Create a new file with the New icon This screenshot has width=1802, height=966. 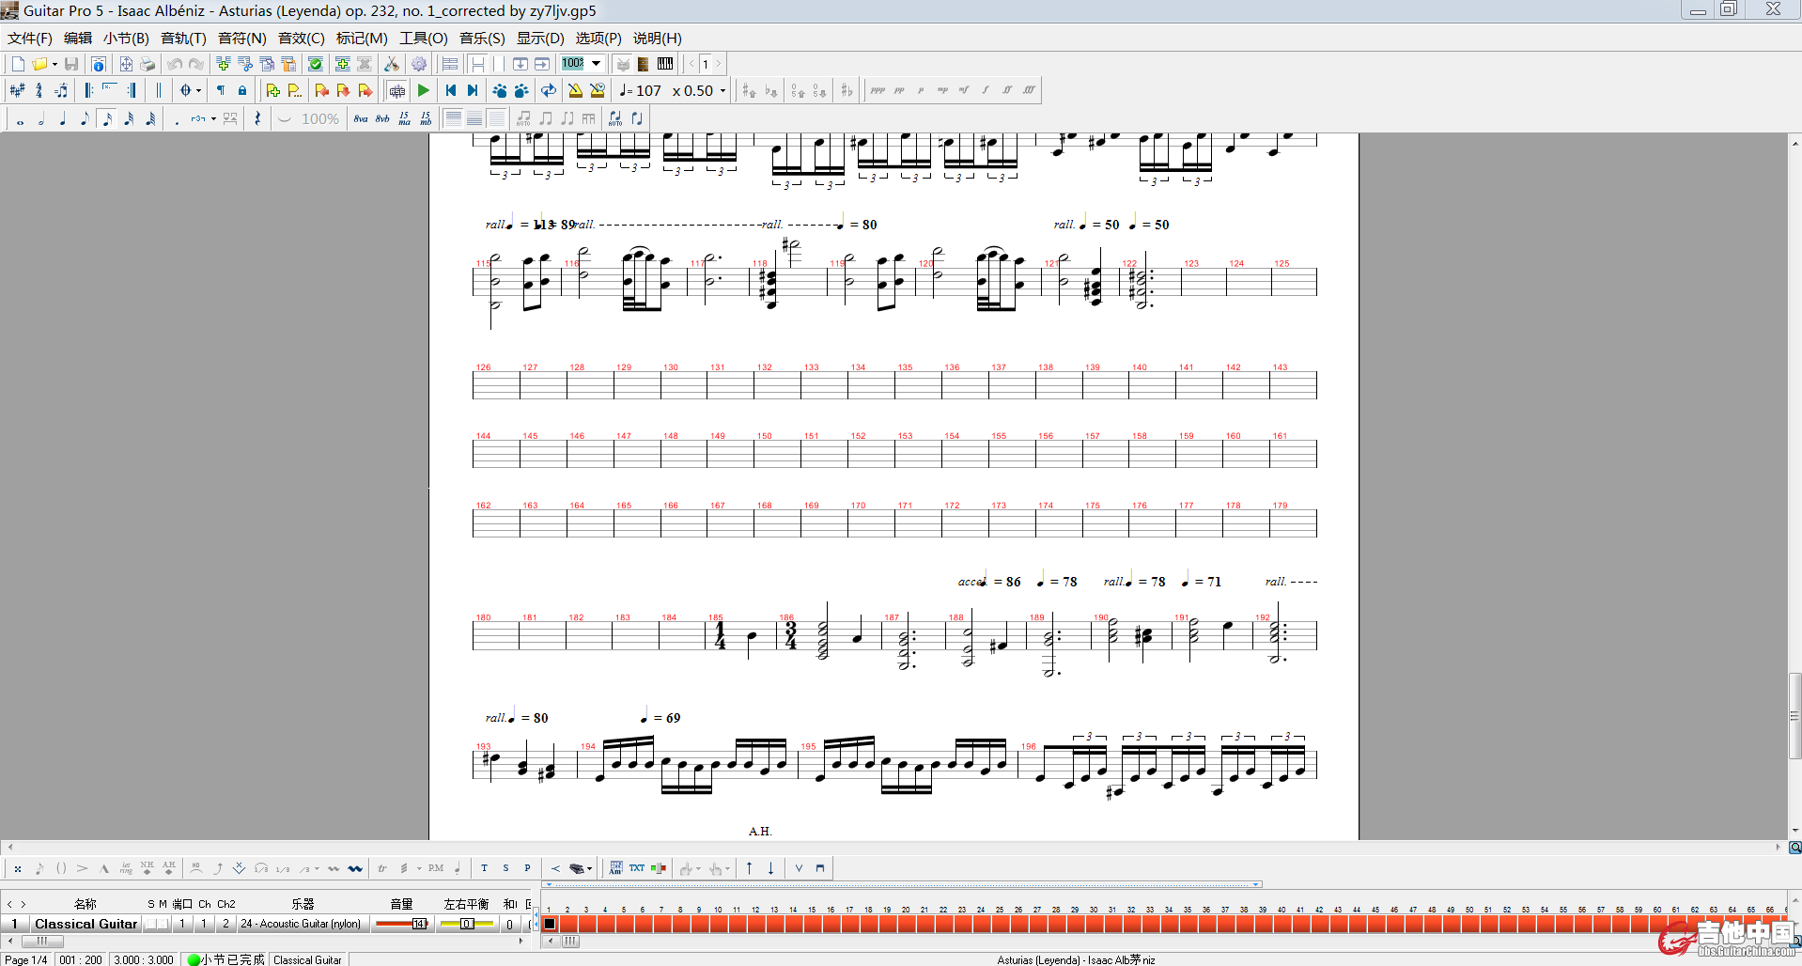(18, 64)
